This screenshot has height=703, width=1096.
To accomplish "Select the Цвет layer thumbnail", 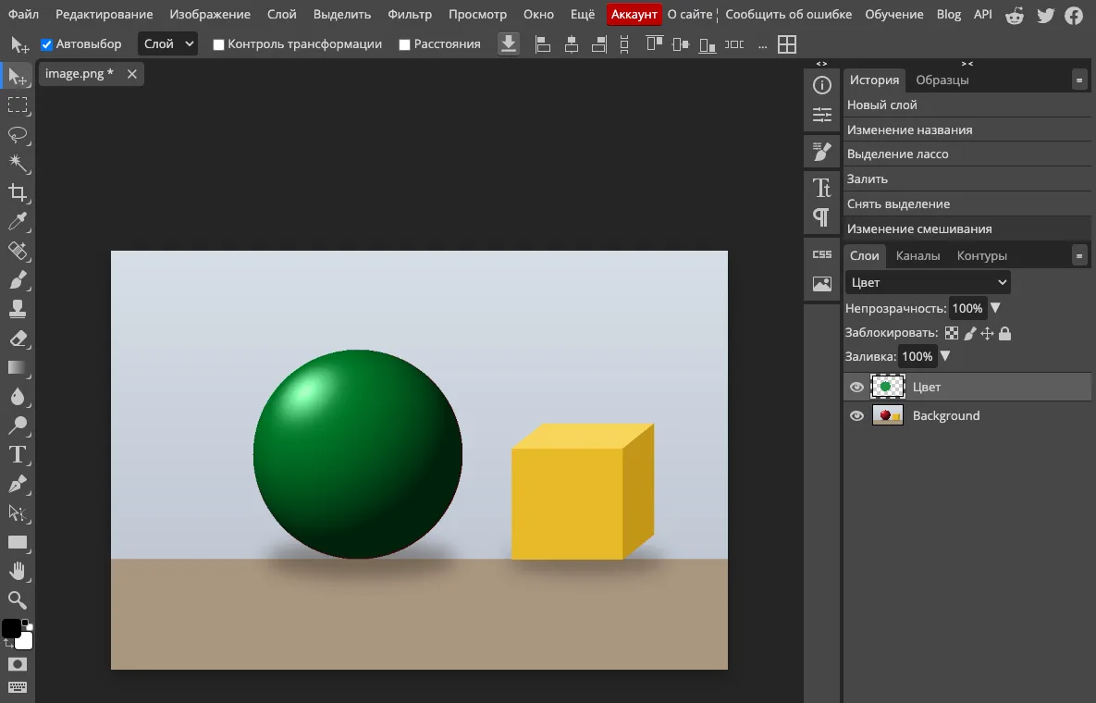I will point(888,388).
